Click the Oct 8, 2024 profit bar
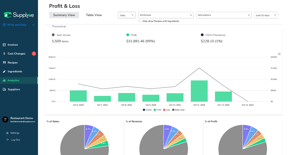The height and width of the screenshot is (155, 288). coord(126,97)
